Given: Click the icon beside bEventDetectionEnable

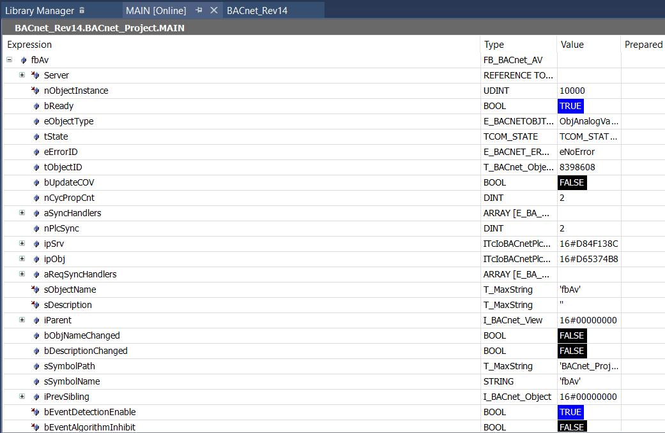Looking at the screenshot, I should click(x=36, y=412).
